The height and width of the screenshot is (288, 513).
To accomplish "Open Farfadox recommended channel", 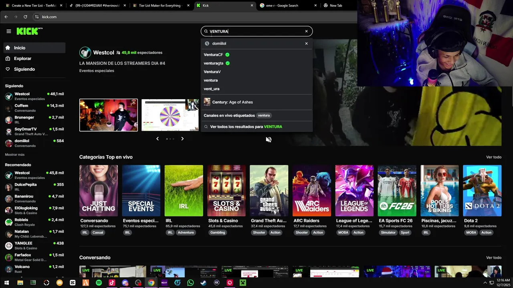I will [x=34, y=257].
